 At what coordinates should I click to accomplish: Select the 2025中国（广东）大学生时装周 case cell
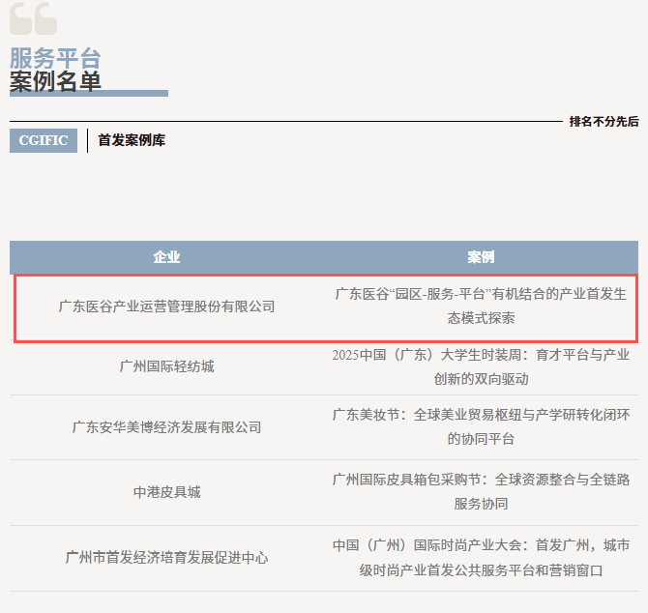[x=481, y=366]
